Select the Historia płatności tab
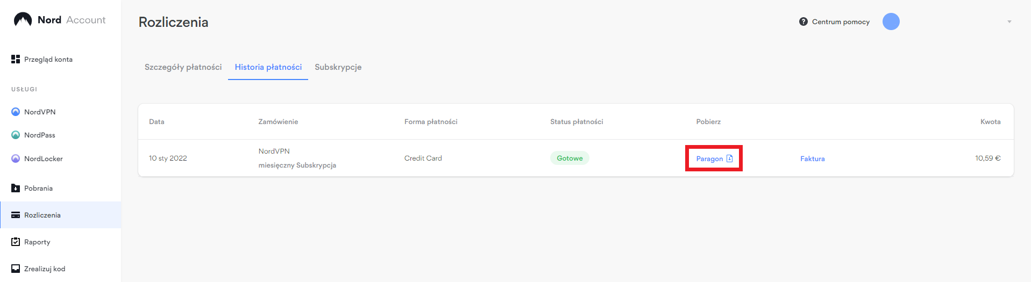 point(268,67)
